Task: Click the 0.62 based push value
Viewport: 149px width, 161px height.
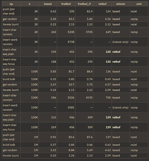Action: pos(53,11)
